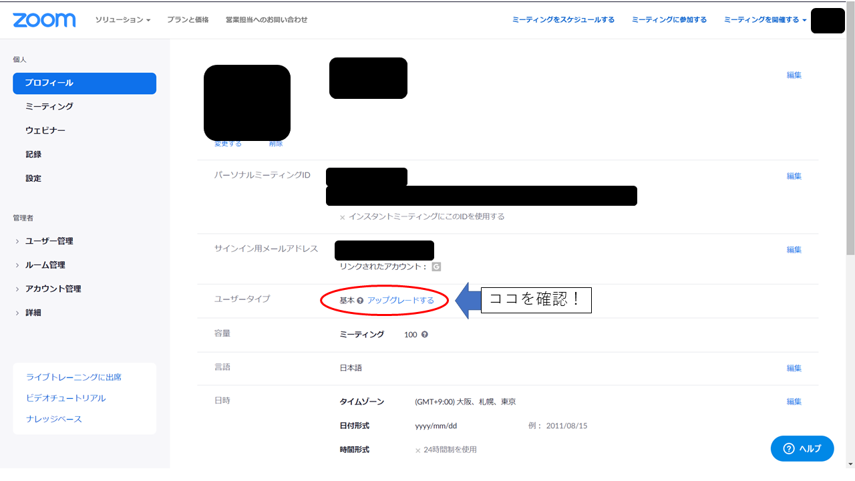This screenshot has height=481, width=855.
Task: Click the ヘルプ button
Action: point(802,448)
